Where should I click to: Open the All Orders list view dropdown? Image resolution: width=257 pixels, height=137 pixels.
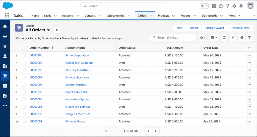click(x=48, y=30)
